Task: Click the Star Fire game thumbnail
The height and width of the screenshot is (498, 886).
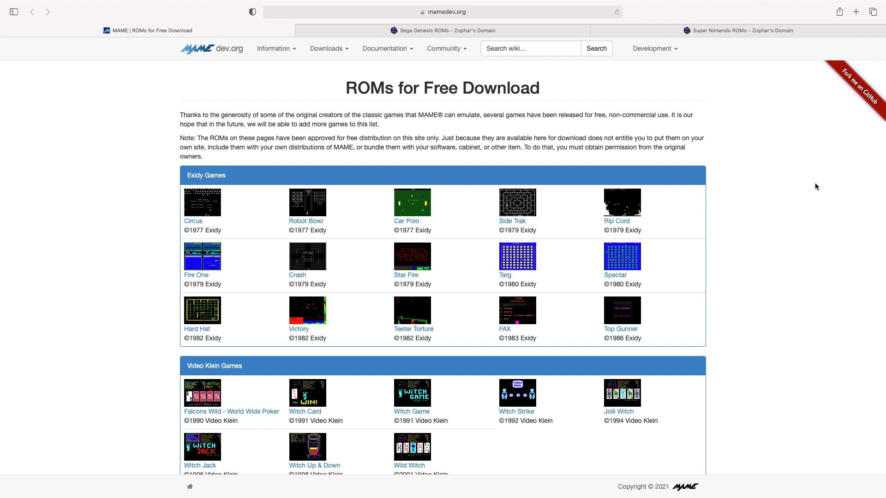Action: tap(412, 256)
